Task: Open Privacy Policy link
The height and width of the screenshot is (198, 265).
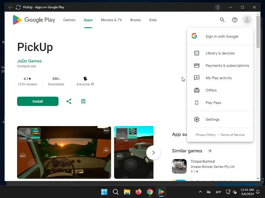Action: pos(205,135)
